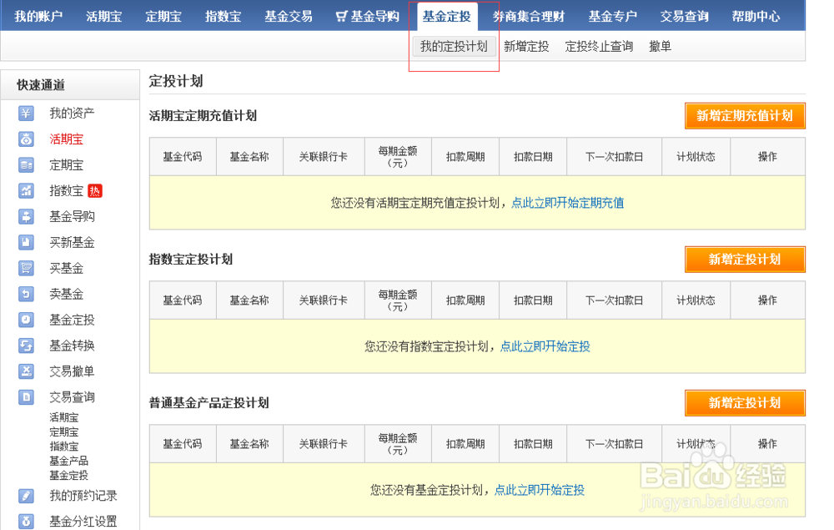Click the orange 新增定期充值计划 button
The image size is (834, 530).
click(x=745, y=115)
